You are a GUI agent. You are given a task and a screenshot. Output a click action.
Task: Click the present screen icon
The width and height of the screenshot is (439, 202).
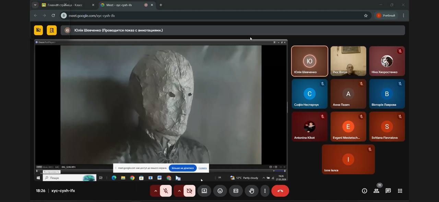(x=204, y=191)
